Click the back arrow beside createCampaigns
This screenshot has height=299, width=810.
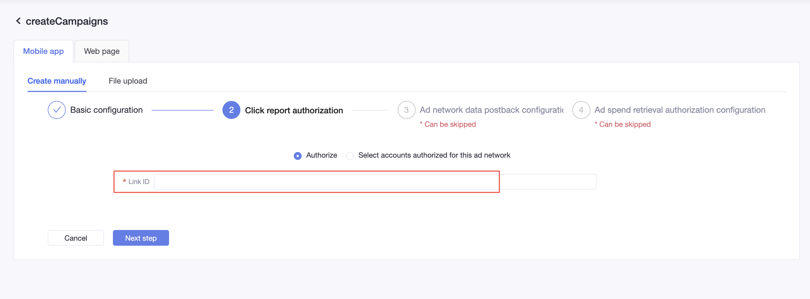point(18,21)
